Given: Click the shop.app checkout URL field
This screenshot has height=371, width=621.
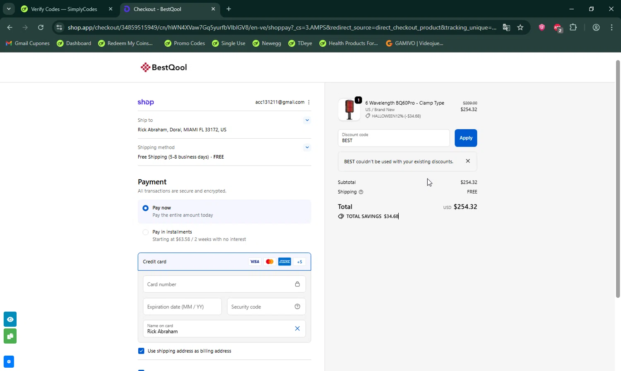Looking at the screenshot, I should [x=282, y=27].
